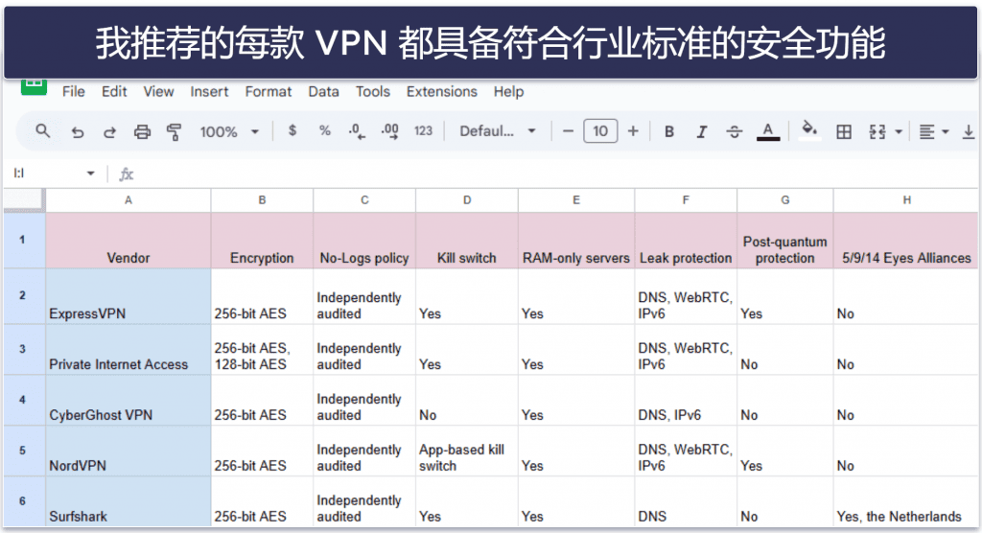The image size is (982, 533).
Task: Select CyberGhost's 'DNS, IPv6' cell
Action: coord(686,401)
